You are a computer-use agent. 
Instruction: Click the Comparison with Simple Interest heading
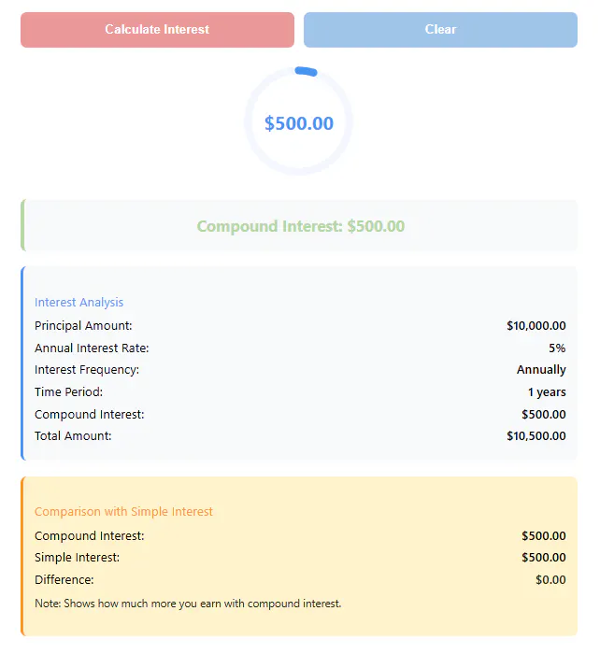point(123,511)
